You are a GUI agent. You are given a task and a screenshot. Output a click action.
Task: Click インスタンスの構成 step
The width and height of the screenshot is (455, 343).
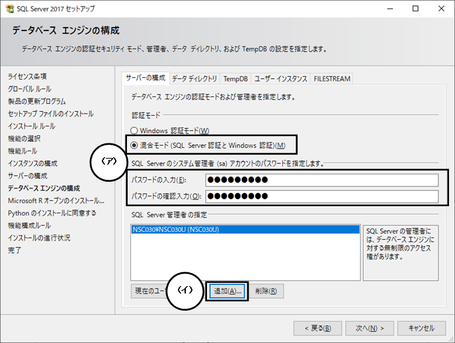coord(33,163)
